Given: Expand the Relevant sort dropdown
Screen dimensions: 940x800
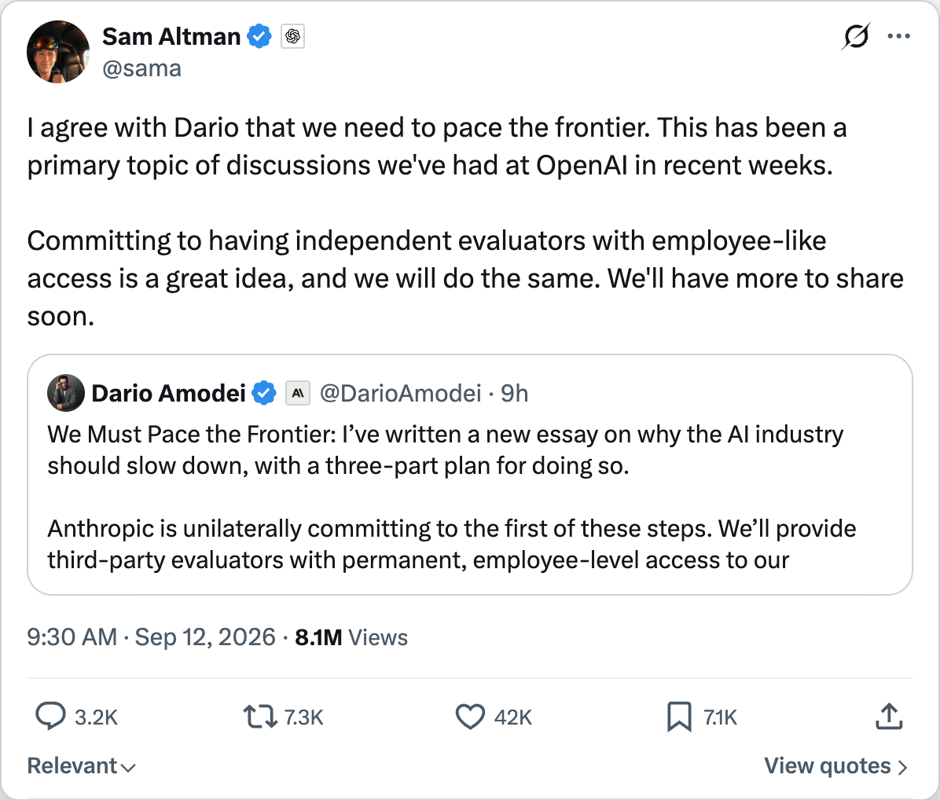Looking at the screenshot, I should tap(82, 766).
